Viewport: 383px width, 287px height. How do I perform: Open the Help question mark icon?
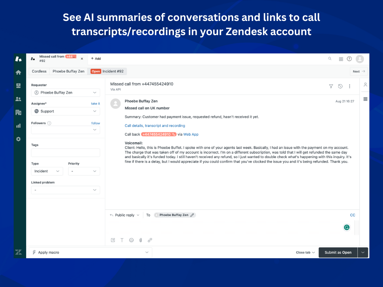[349, 59]
